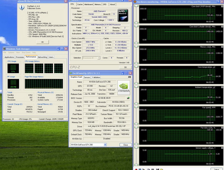Open the Shut Down menu in Task Manager
224x170 pixels.
pyautogui.click(x=26, y=52)
